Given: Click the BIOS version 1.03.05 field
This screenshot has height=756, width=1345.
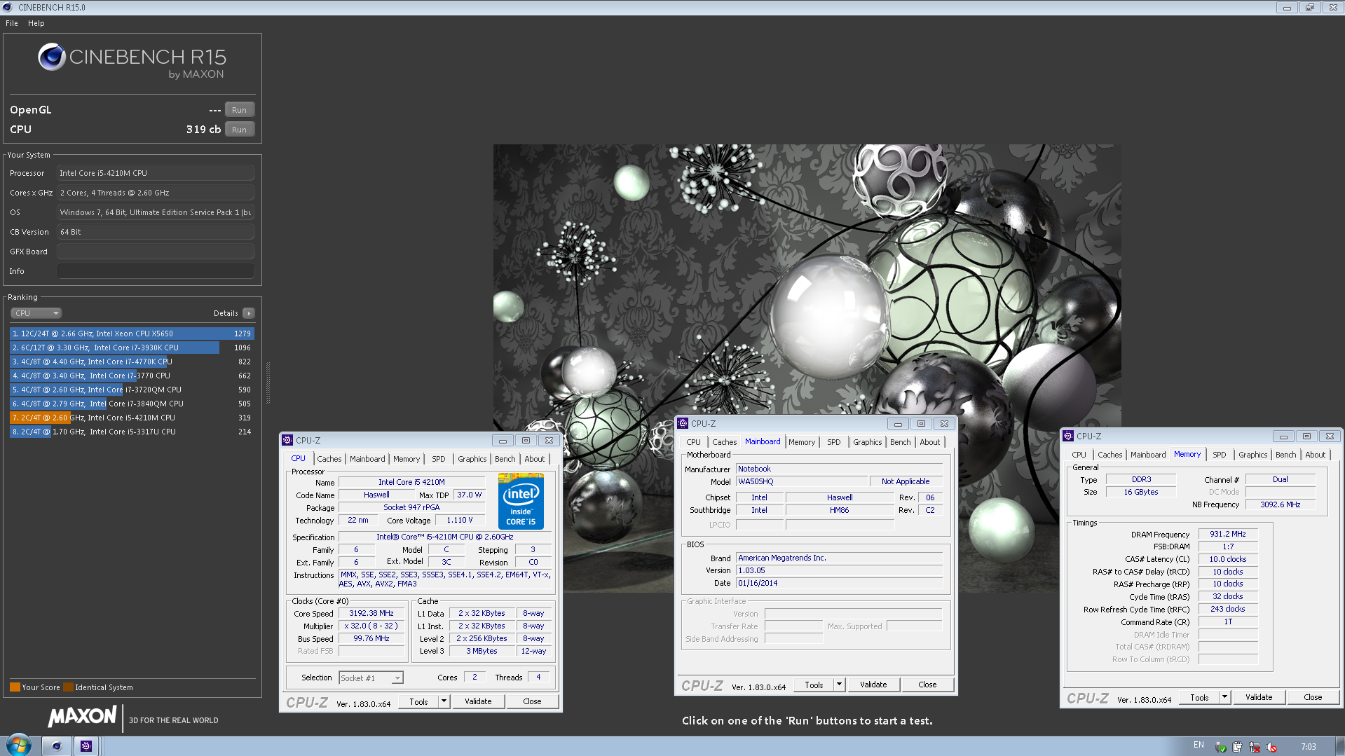Looking at the screenshot, I should tap(839, 570).
